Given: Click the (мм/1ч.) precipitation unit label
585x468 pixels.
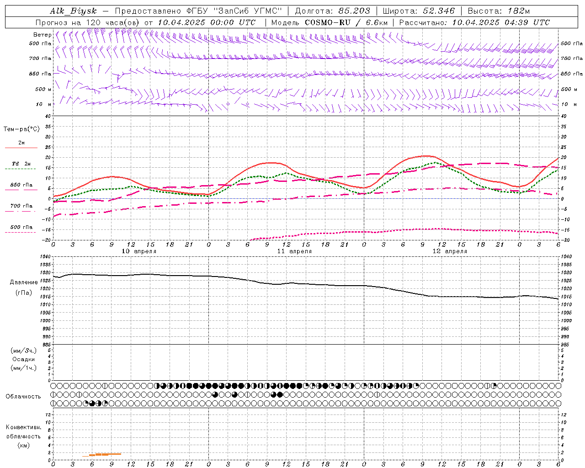Looking at the screenshot, I should [24, 368].
